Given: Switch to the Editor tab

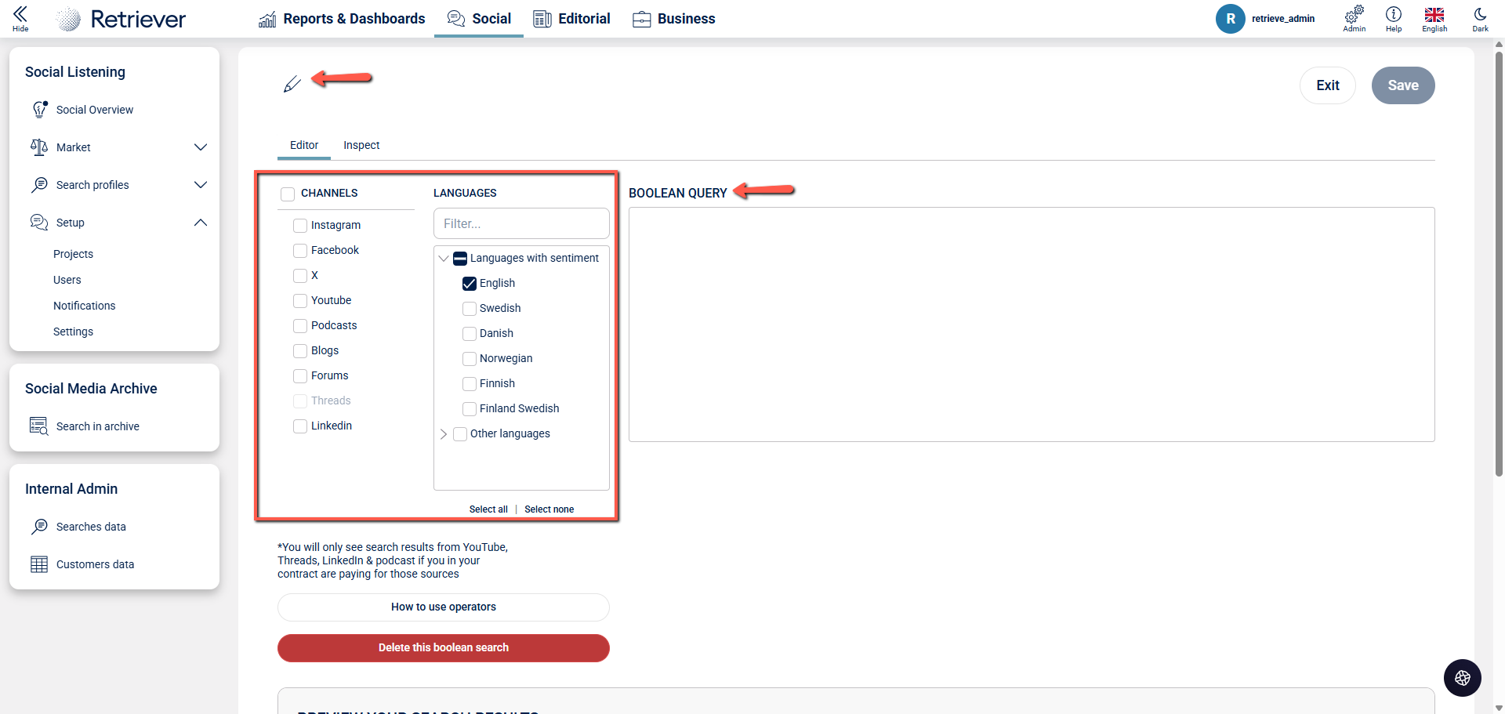Looking at the screenshot, I should pyautogui.click(x=304, y=145).
